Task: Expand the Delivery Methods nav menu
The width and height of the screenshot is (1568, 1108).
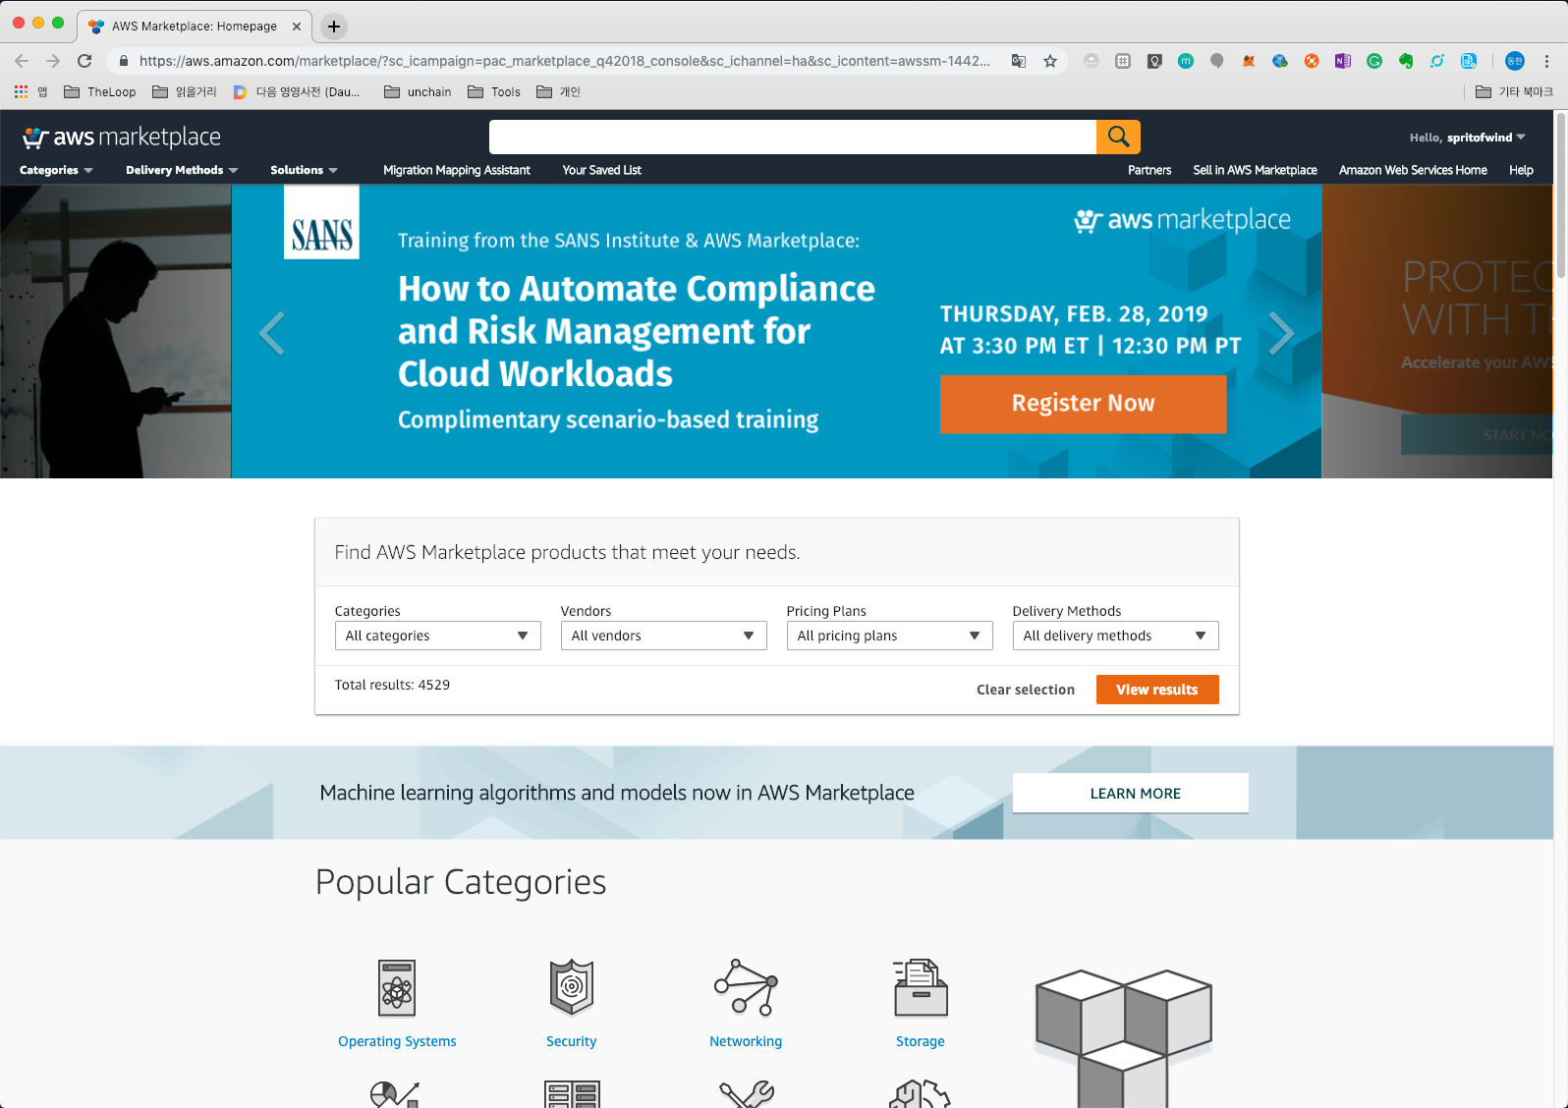Action: pyautogui.click(x=182, y=170)
